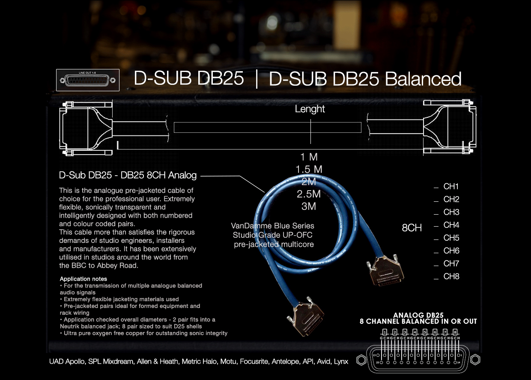Click the "Ultra pure oxygen free copper" bullet
Image resolution: width=531 pixels, height=380 pixels.
coord(143,333)
